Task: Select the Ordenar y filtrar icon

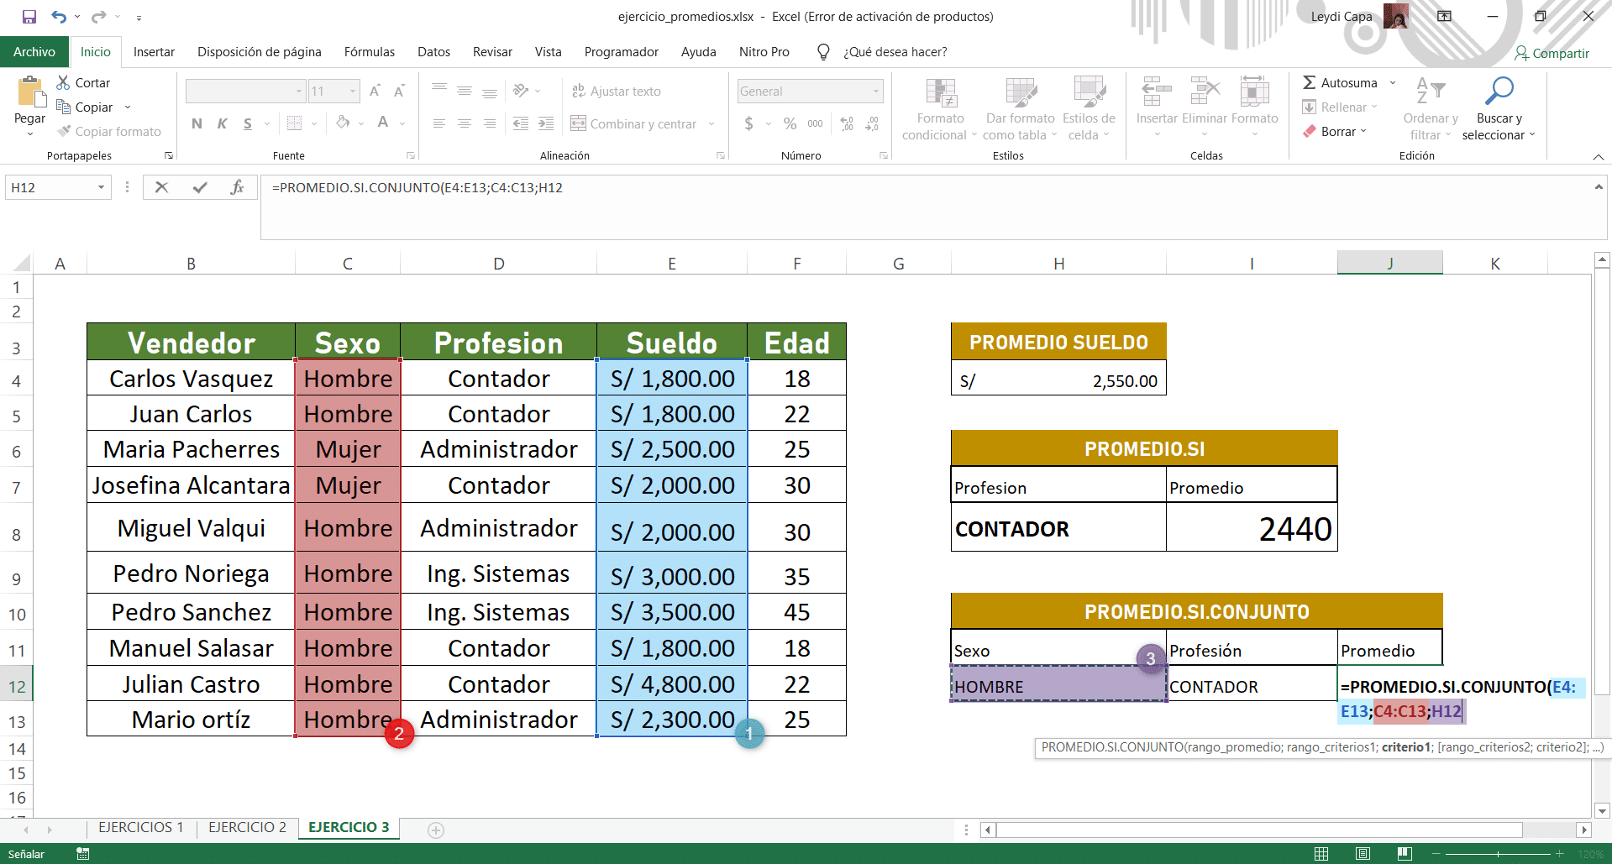Action: pyautogui.click(x=1431, y=92)
